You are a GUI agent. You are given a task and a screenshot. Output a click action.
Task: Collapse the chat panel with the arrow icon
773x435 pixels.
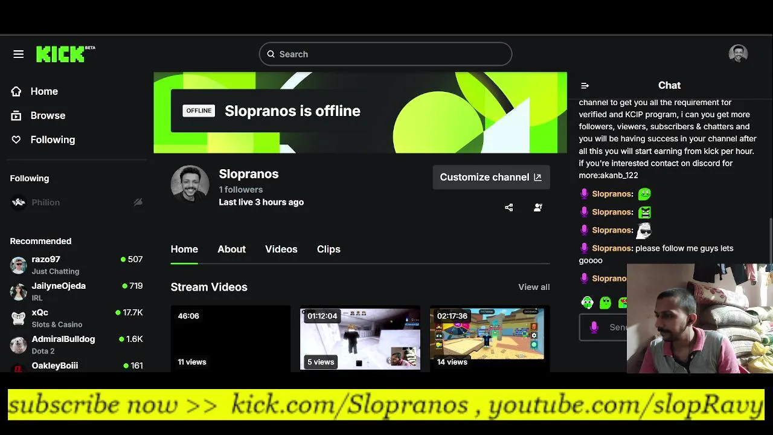pyautogui.click(x=585, y=86)
